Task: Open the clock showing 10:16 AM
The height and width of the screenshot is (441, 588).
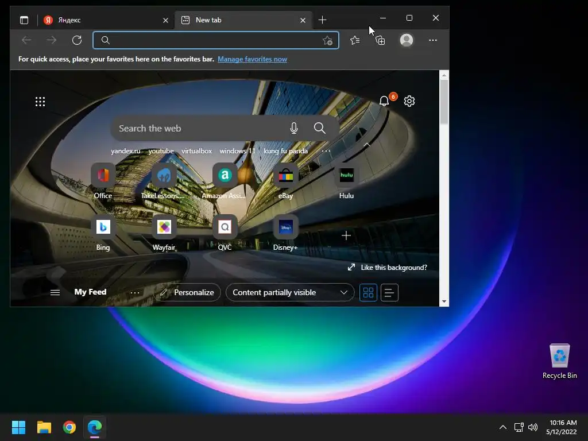Action: pyautogui.click(x=562, y=427)
